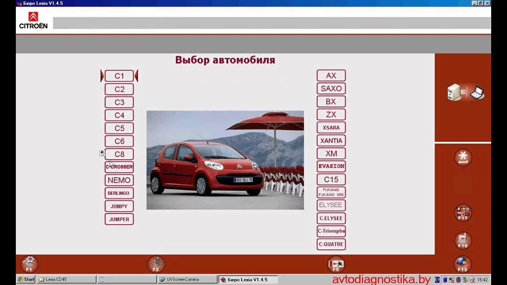
Task: Click the disconnected network tray icon
Action: pos(452,279)
